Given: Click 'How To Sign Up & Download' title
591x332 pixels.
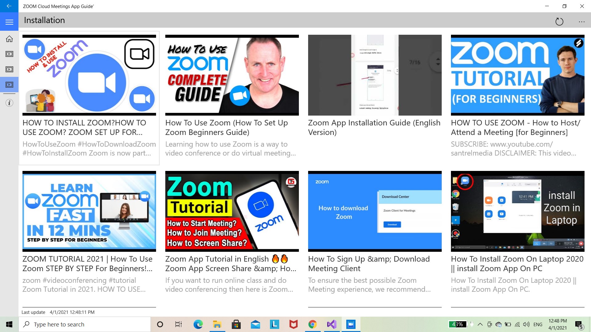Looking at the screenshot, I should click(368, 263).
